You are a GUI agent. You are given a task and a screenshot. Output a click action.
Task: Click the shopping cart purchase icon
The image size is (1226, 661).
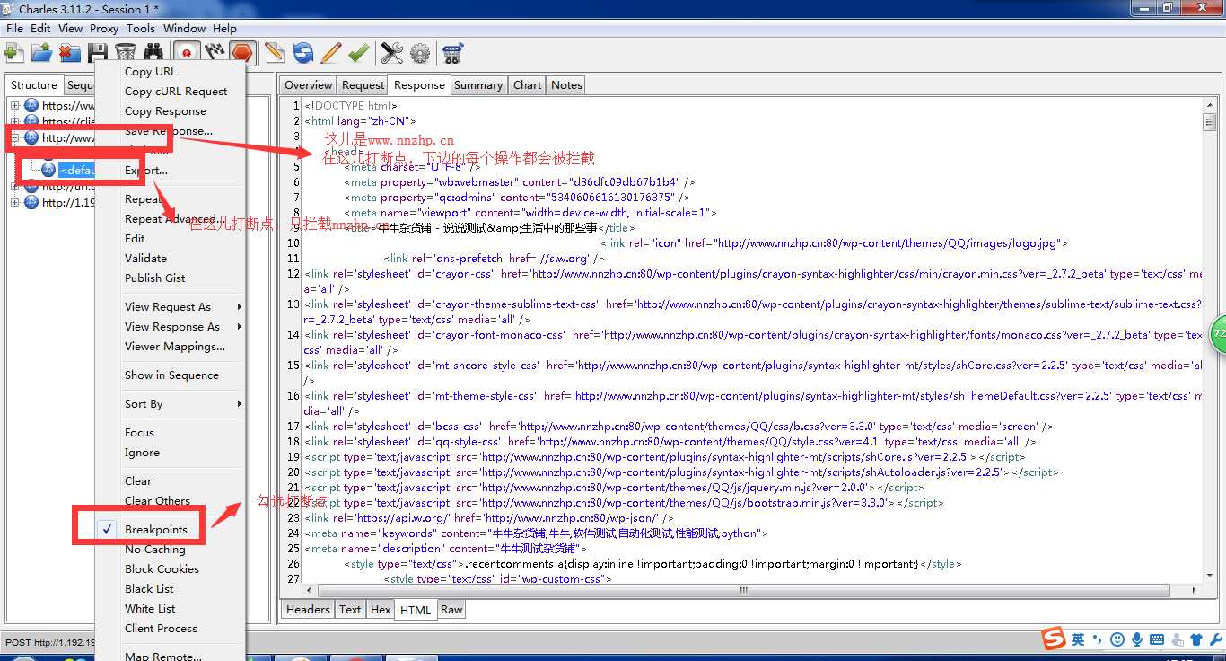pos(453,53)
